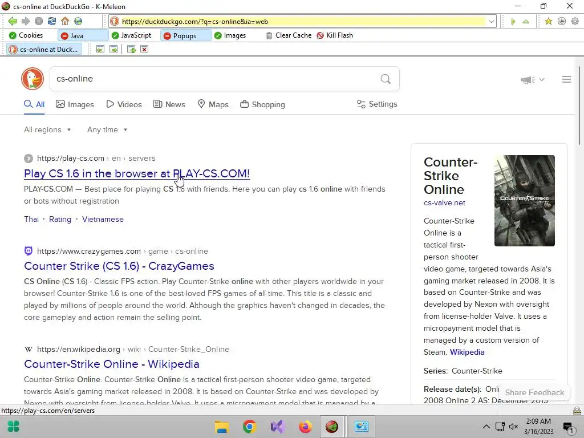Click the green Up triangle button

(526, 22)
